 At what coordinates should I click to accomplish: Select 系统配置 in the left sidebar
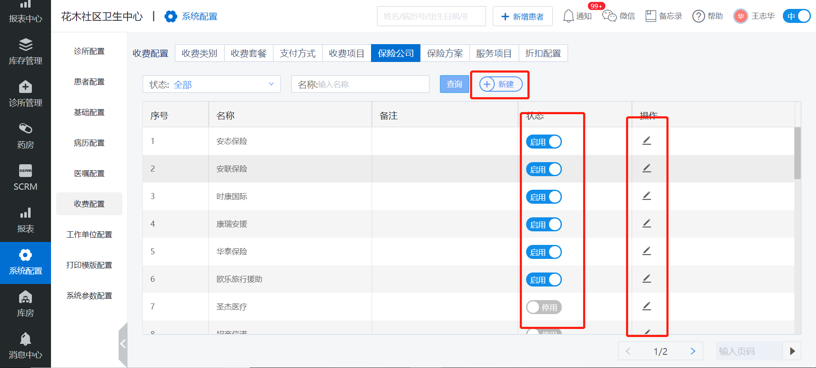coord(25,262)
